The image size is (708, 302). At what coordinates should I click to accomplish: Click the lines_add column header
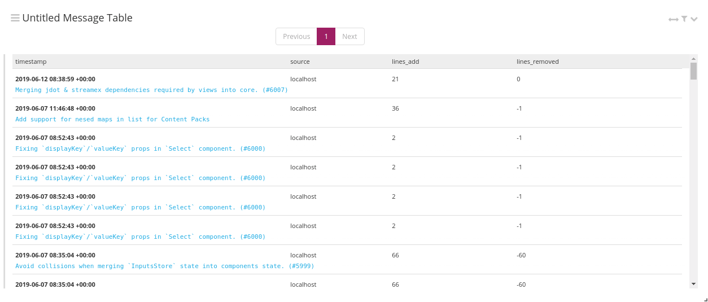point(405,62)
